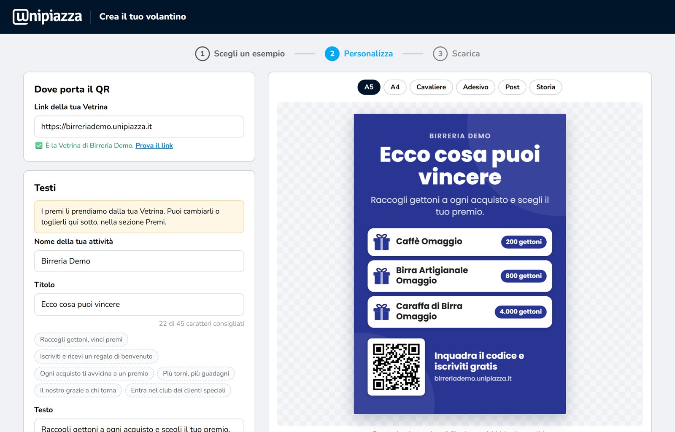Screen dimensions: 675x432
Task: Click the Dove porta il QR heading
Action: click(72, 89)
